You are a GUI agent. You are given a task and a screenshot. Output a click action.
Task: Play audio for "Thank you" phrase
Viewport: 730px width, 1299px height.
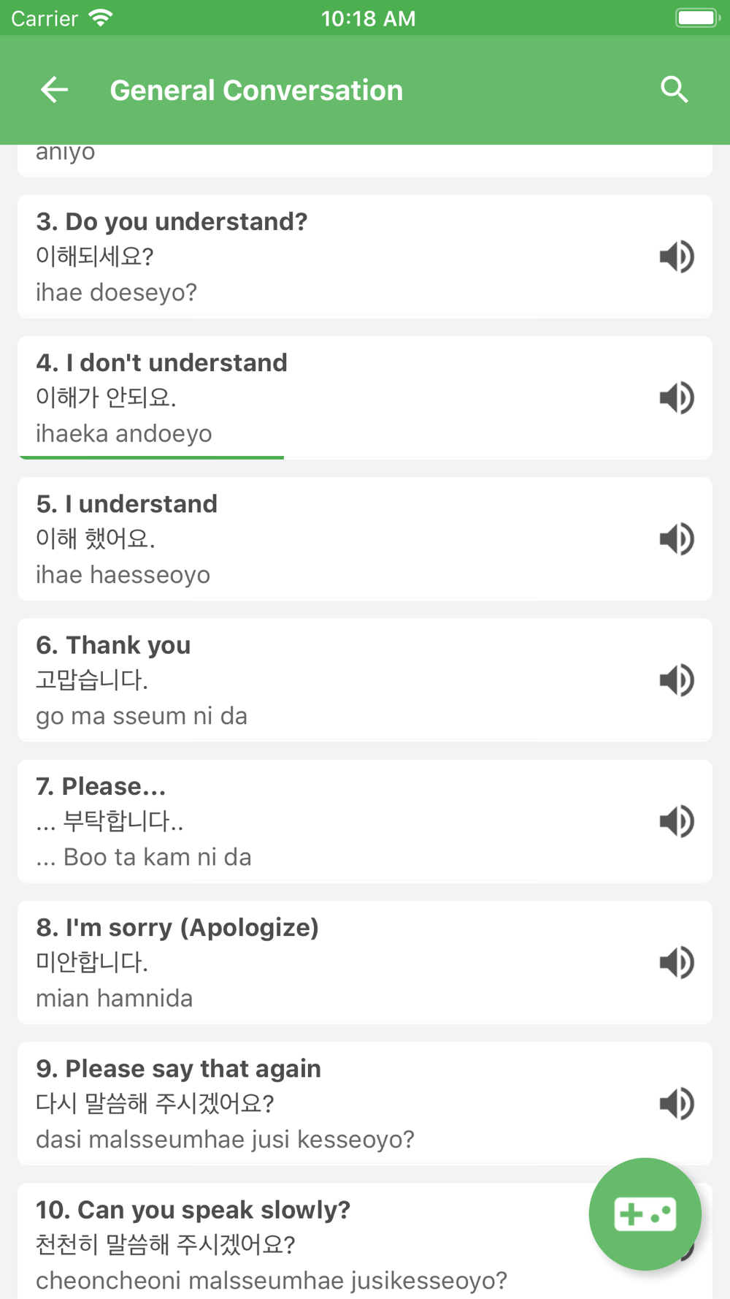tap(677, 680)
